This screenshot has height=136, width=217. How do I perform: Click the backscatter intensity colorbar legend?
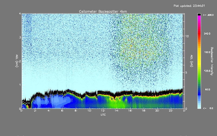[x=199, y=61]
